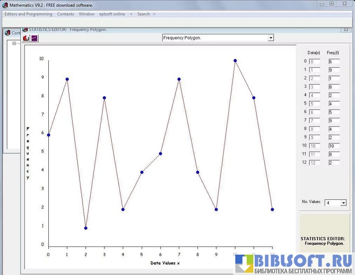This screenshot has width=355, height=275.
Task: Click the red book icon in the Statistics Editor toolbar
Action: pos(26,38)
